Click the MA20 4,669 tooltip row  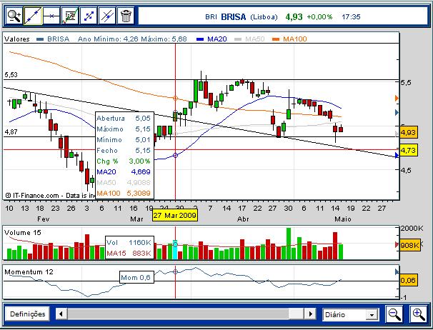(124, 171)
